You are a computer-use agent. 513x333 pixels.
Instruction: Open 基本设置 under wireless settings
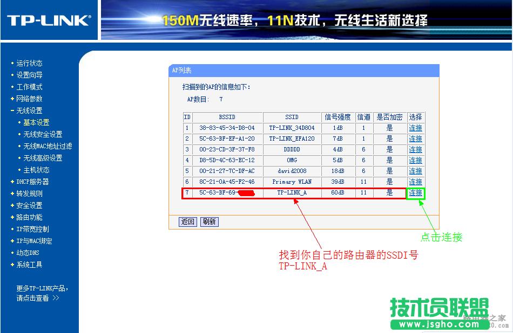(x=36, y=122)
